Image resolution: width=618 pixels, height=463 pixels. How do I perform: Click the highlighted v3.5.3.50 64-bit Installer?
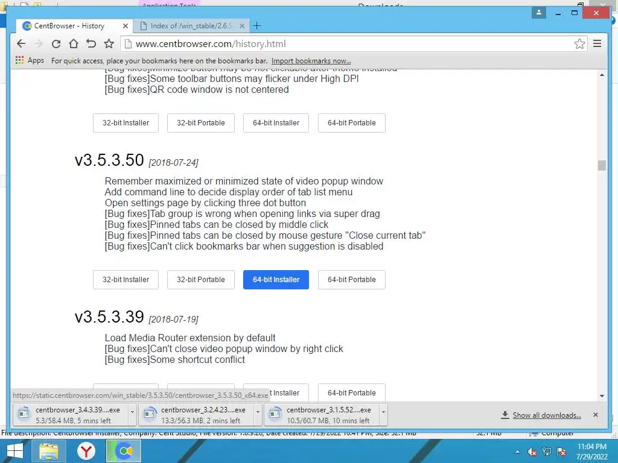pos(276,280)
